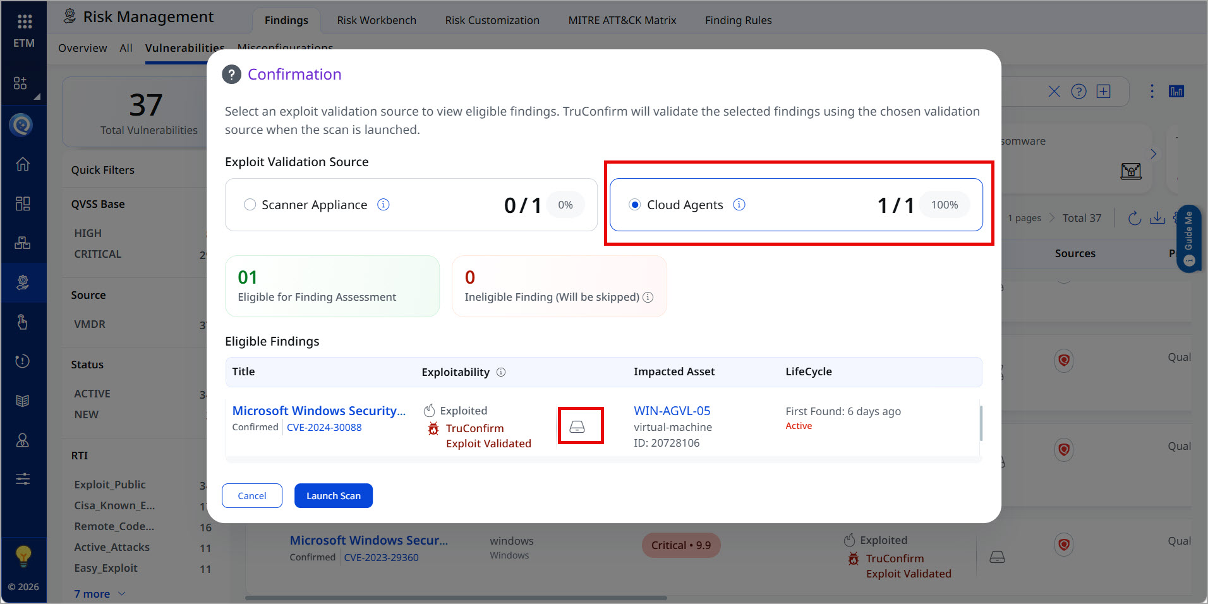1208x604 pixels.
Task: Click the Ineligible Finding info icon
Action: tap(648, 298)
